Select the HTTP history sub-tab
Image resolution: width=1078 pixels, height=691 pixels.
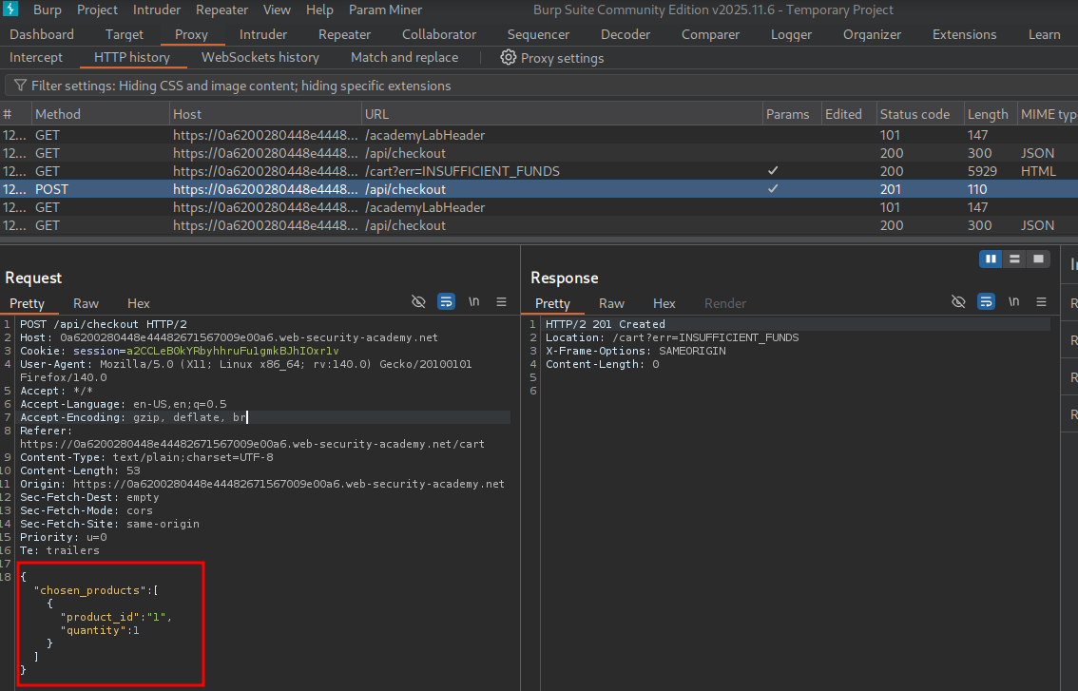click(x=132, y=58)
